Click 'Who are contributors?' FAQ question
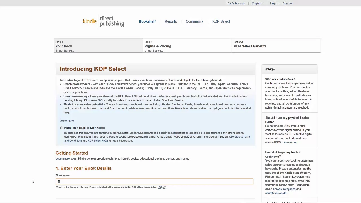361x203 pixels. pos(280,79)
